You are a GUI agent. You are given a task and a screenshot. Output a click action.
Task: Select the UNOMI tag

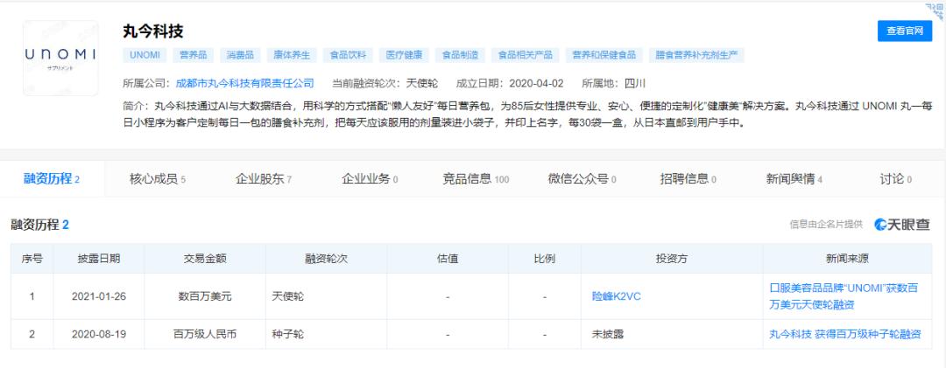coord(145,55)
